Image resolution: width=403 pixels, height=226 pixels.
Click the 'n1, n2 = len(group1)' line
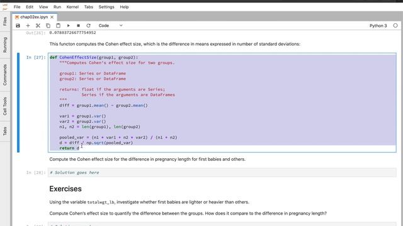click(x=99, y=127)
